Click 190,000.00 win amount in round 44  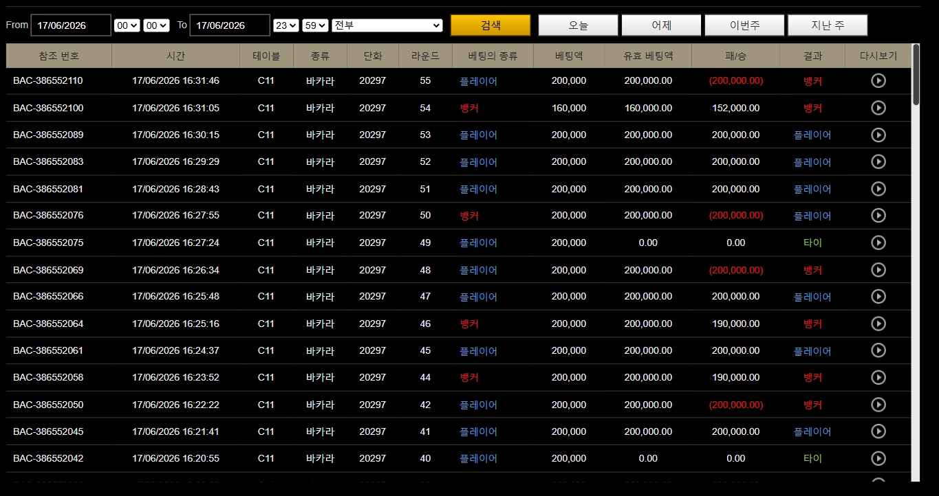(x=735, y=377)
